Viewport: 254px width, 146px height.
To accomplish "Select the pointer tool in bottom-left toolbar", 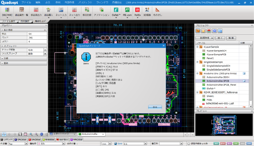I will 4,134.
